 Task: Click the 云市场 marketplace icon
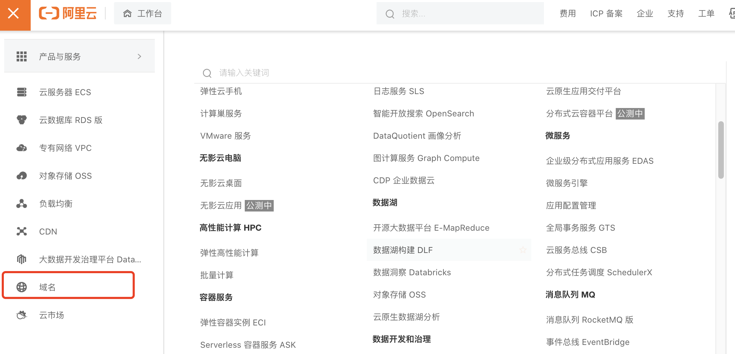coord(22,315)
